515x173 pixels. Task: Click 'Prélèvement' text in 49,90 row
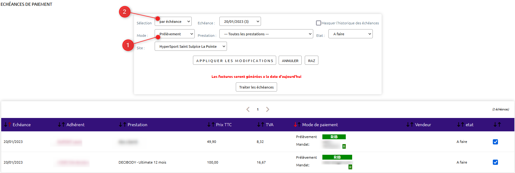(x=307, y=137)
